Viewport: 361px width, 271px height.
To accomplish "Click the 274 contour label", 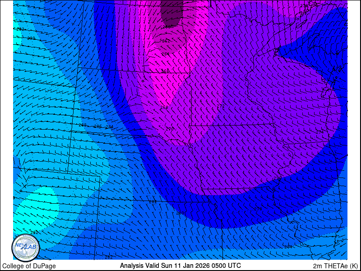I will [320, 132].
